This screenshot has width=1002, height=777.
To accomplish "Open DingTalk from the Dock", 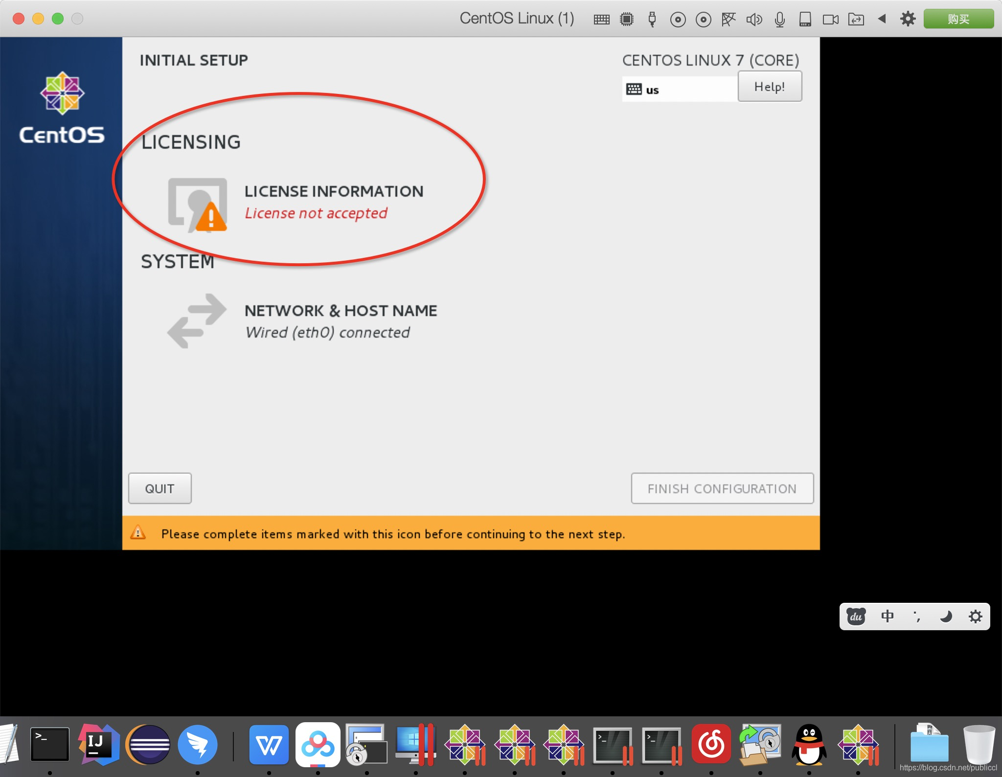I will pyautogui.click(x=198, y=745).
